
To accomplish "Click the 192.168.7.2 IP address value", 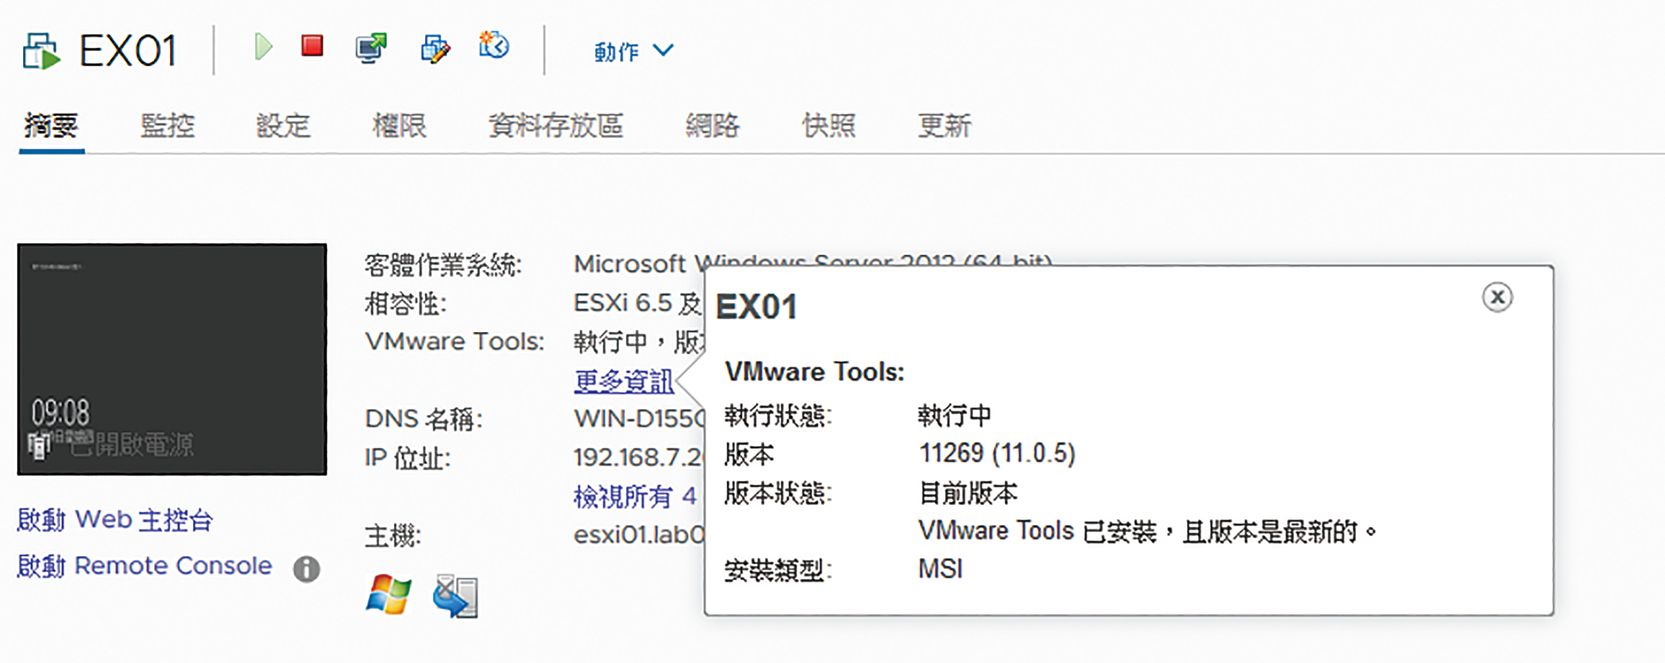I will tap(639, 458).
